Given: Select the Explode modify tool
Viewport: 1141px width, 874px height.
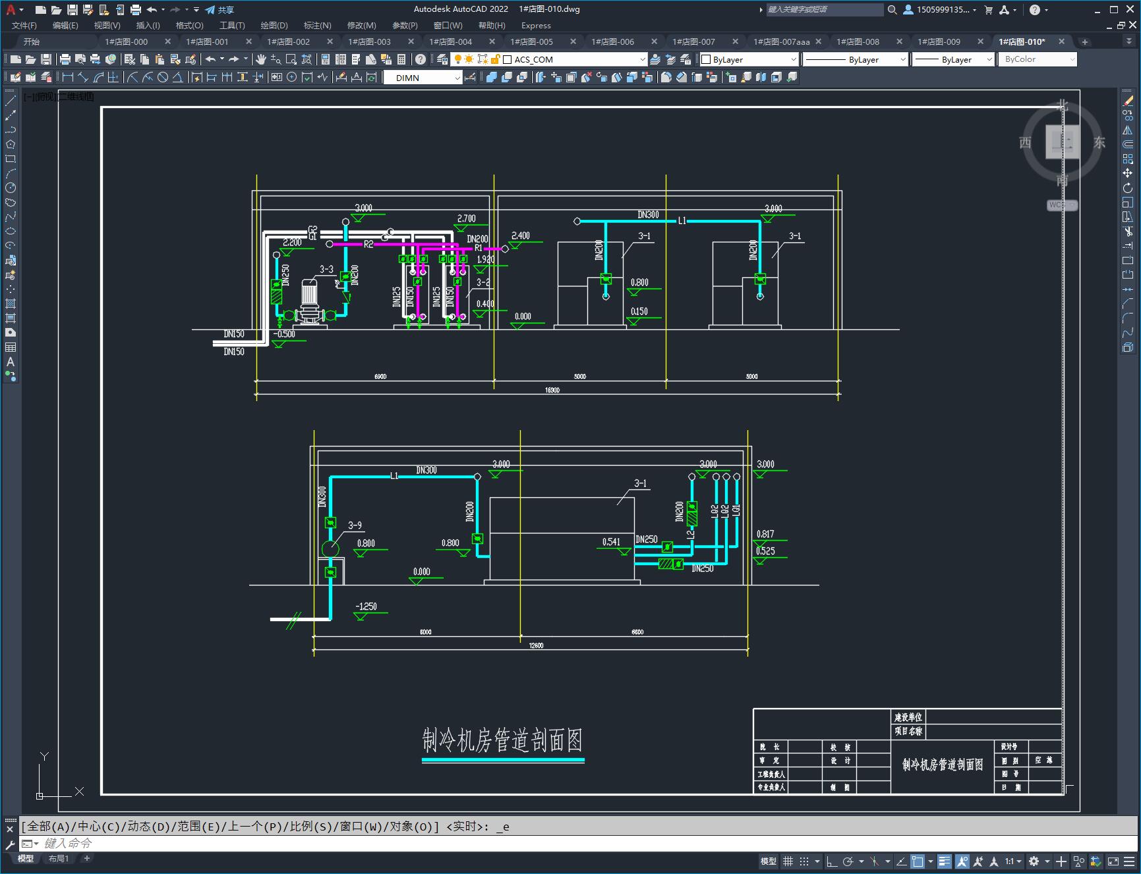Looking at the screenshot, I should (x=1128, y=347).
